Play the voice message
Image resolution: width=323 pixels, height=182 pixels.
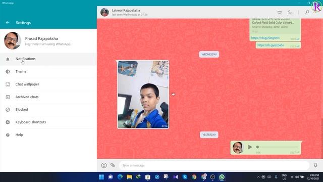click(250, 147)
